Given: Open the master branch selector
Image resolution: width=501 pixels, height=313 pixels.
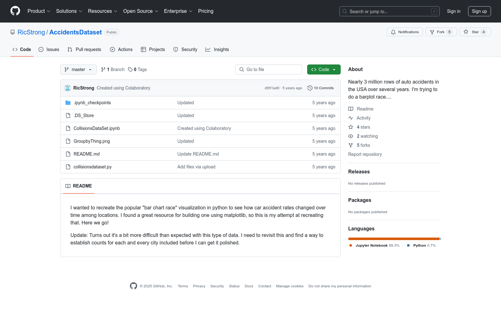Looking at the screenshot, I should 78,69.
